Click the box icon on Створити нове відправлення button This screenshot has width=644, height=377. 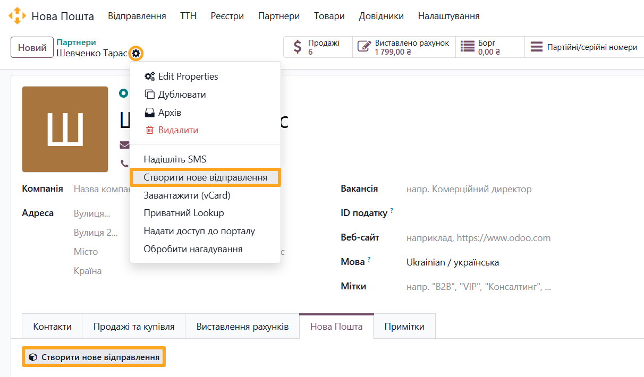[33, 357]
